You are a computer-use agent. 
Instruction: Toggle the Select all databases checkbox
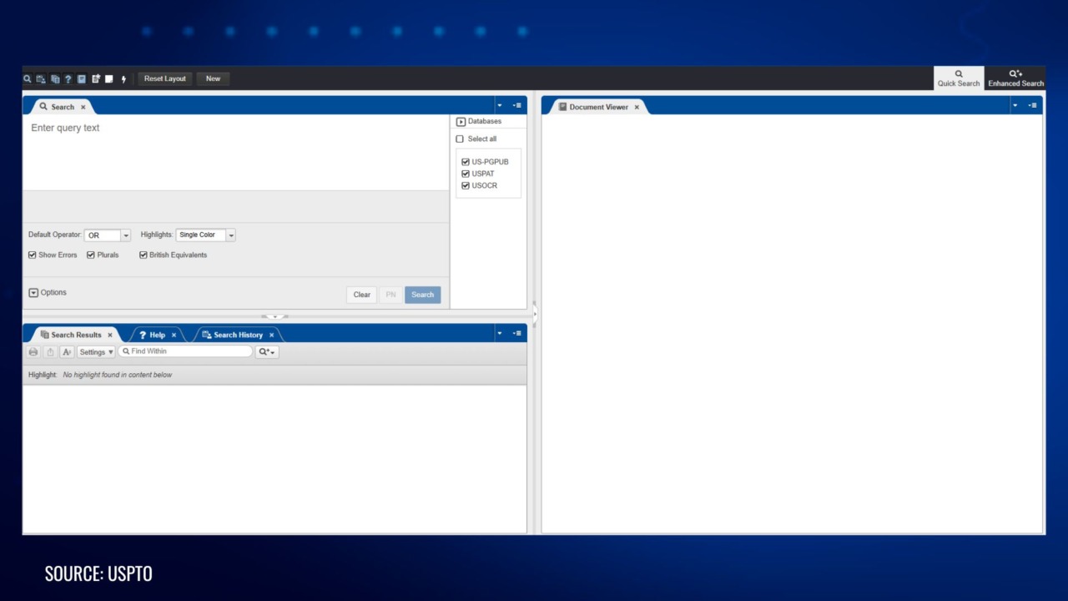pyautogui.click(x=460, y=139)
